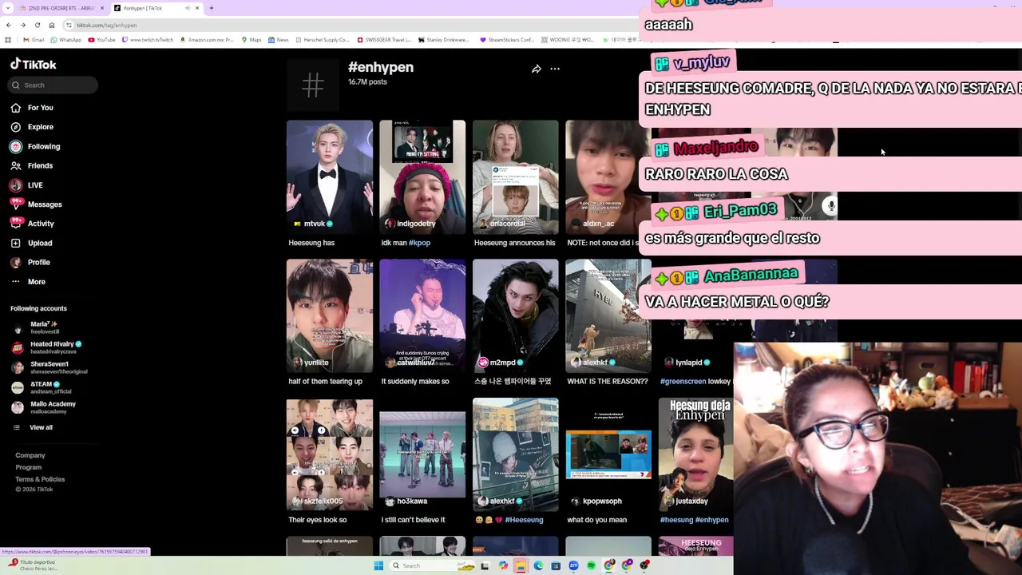The width and height of the screenshot is (1022, 575).
Task: Open Zoom from the taskbar
Action: [x=573, y=565]
